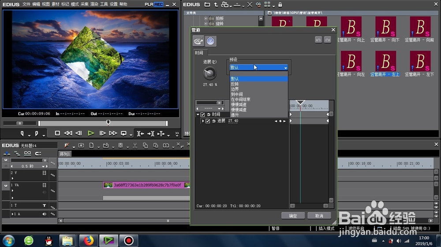Viewport: 441px width, 247px height.
Task: Open the 渲染 menu
Action: coord(94,4)
